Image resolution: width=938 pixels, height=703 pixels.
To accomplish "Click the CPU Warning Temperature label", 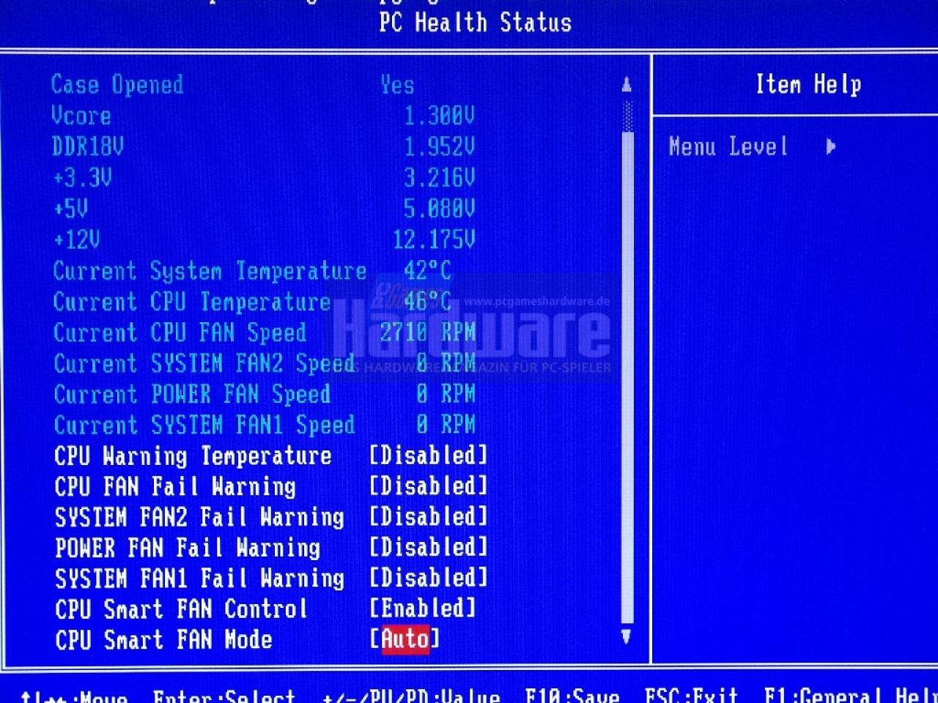I will [x=193, y=456].
